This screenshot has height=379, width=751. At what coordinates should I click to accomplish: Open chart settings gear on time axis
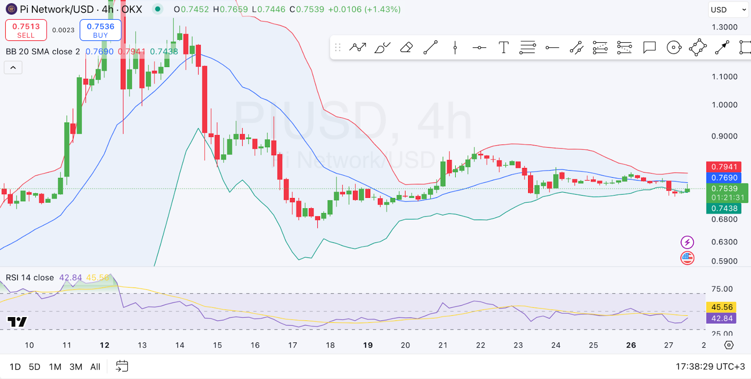point(728,345)
